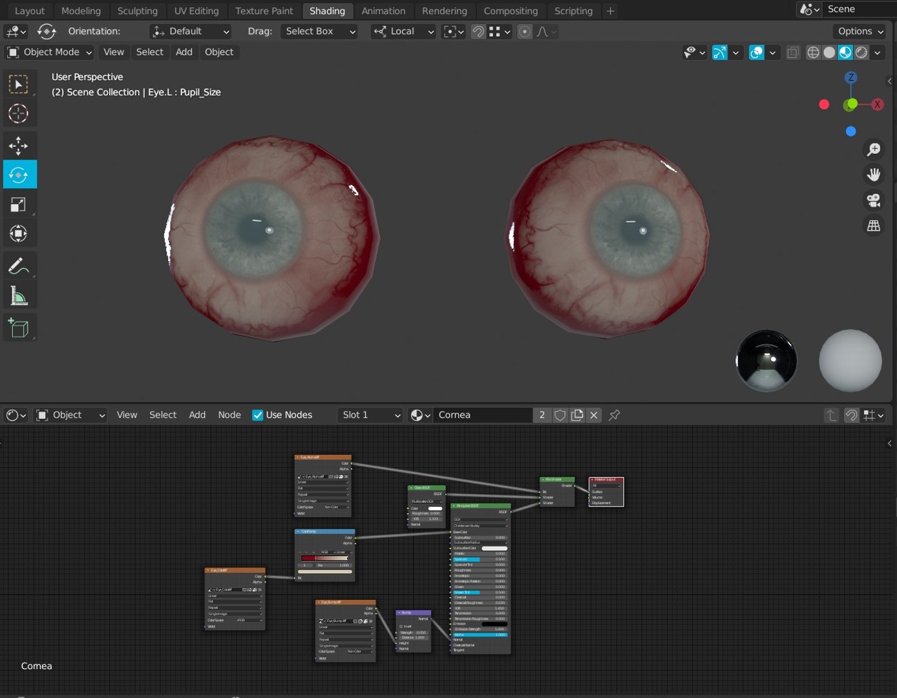Toggle the fake user shield for Cornea
The width and height of the screenshot is (897, 698).
[x=560, y=415]
